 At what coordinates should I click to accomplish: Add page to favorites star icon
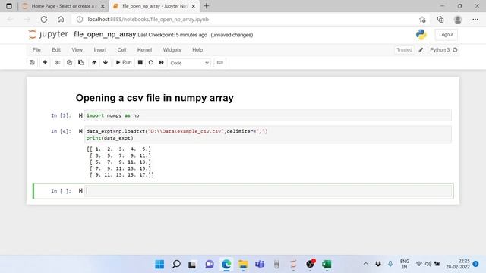(422, 20)
